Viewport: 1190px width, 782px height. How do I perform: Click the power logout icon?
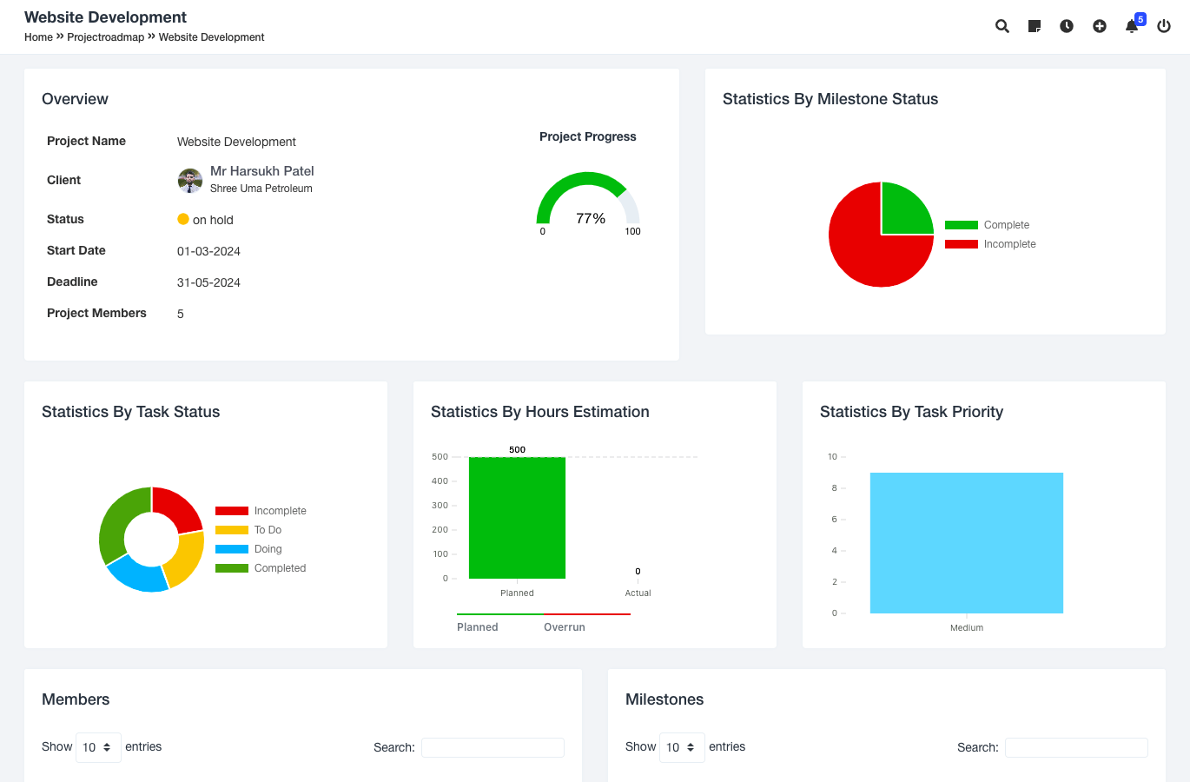pos(1164,26)
